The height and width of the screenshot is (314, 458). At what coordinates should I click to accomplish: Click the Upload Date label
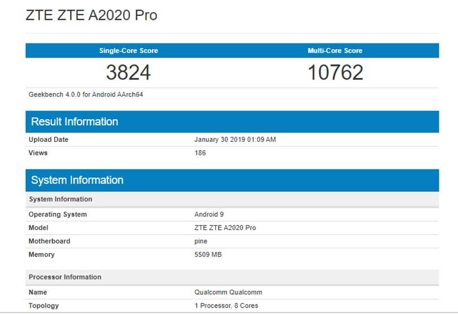(x=49, y=139)
